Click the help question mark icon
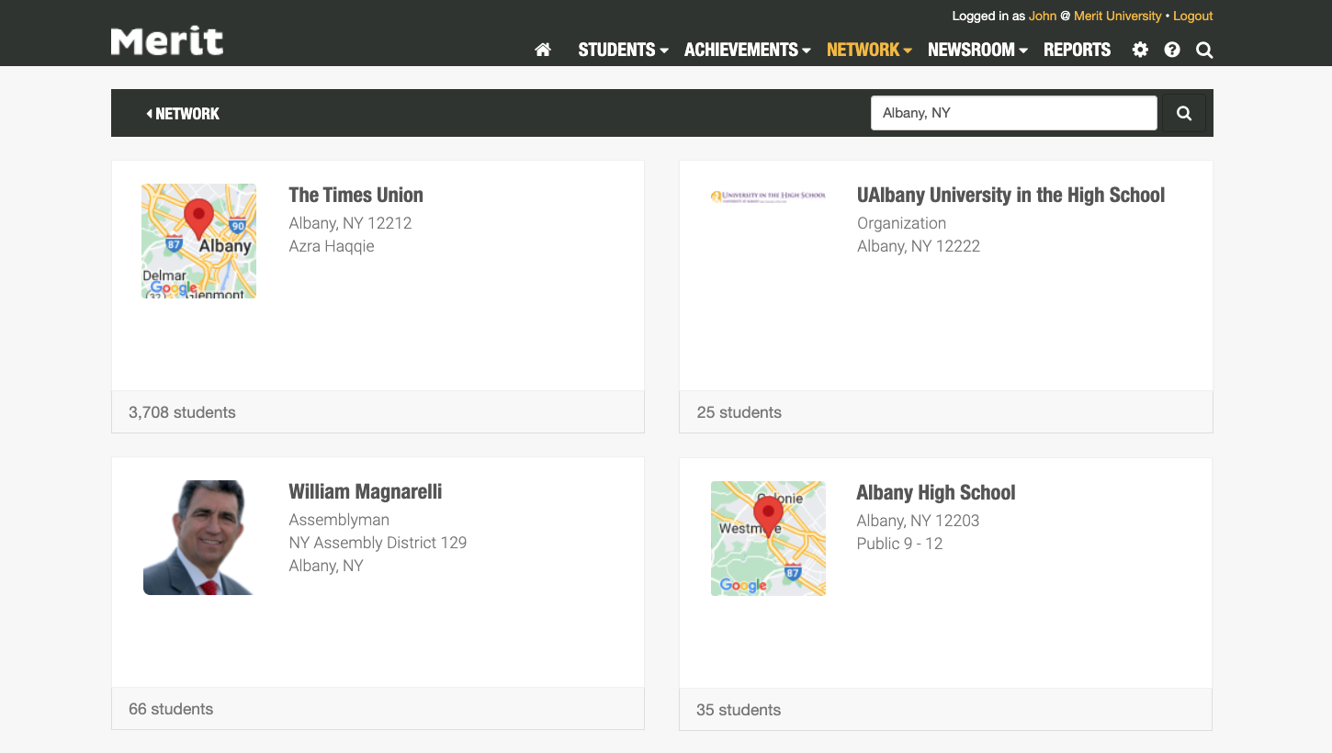The height and width of the screenshot is (753, 1332). point(1172,50)
